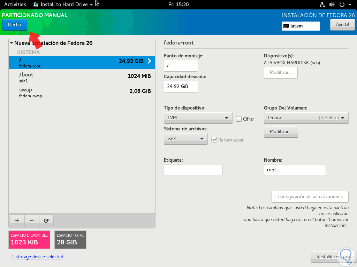357x267 pixels.
Task: Click the installer icon in top bar
Action: pyautogui.click(x=36, y=4)
